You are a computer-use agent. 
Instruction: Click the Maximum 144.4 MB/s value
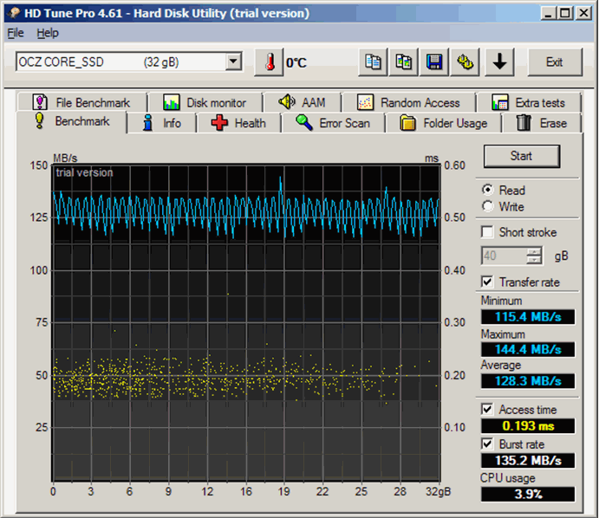point(528,349)
